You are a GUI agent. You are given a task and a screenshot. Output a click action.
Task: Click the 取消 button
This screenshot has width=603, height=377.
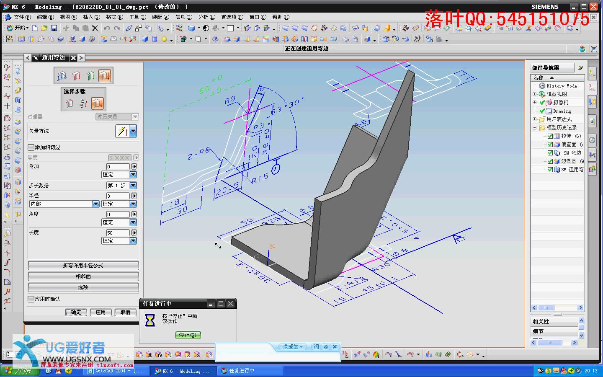click(x=125, y=312)
